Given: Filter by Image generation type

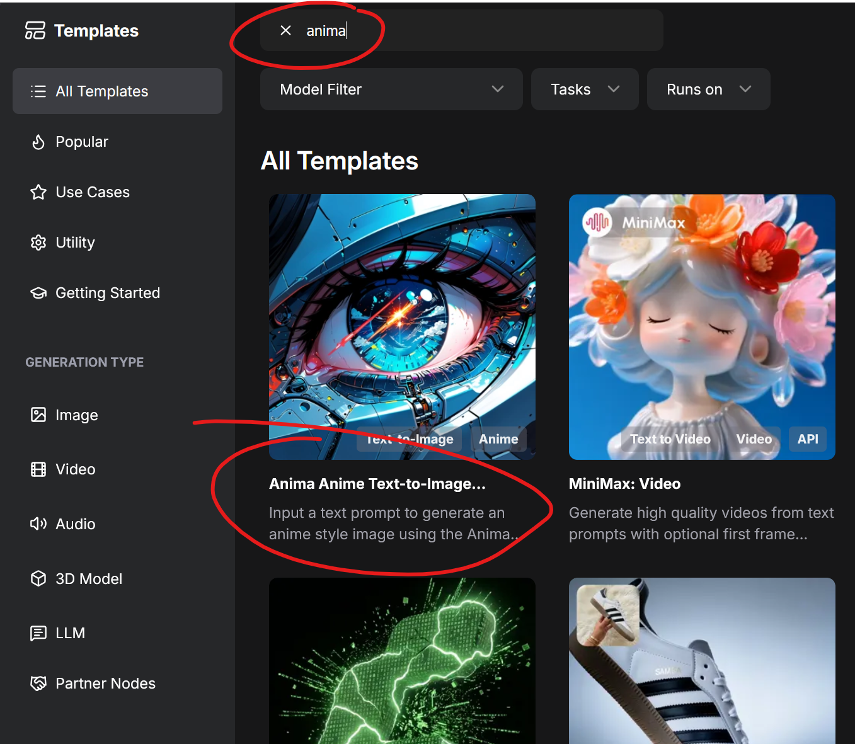Looking at the screenshot, I should (x=117, y=415).
